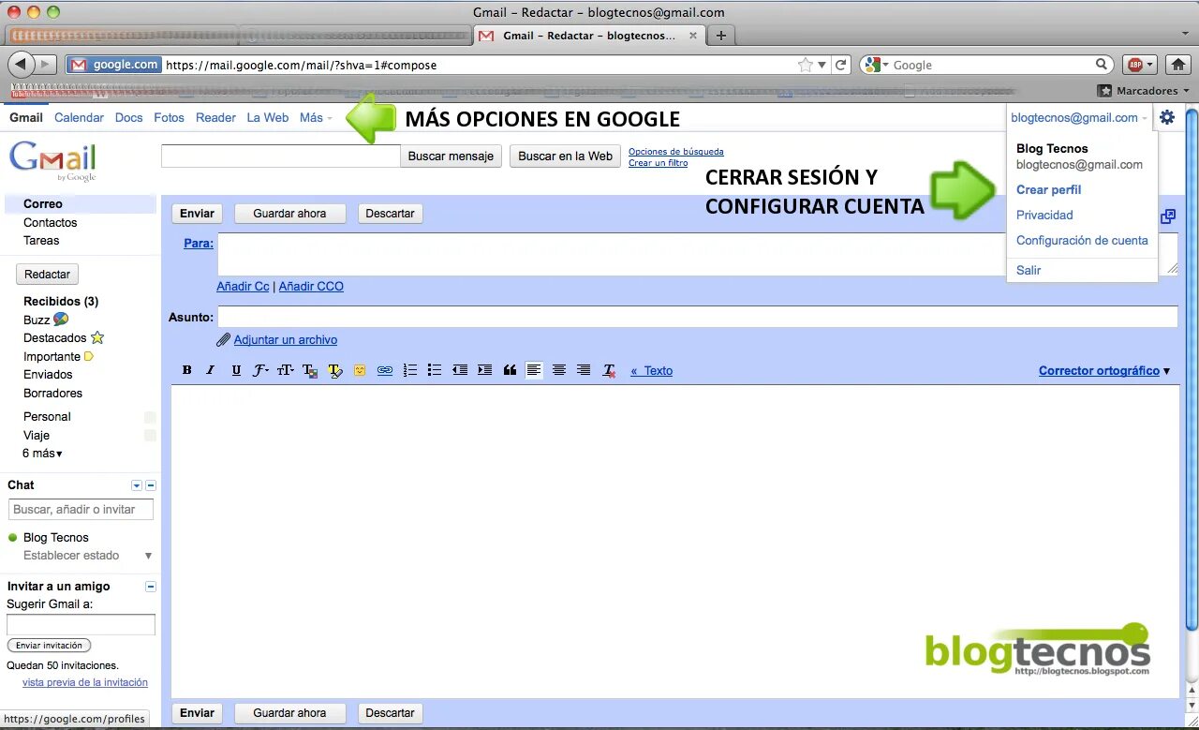Create a numbered list
Image resolution: width=1199 pixels, height=730 pixels.
pos(409,370)
